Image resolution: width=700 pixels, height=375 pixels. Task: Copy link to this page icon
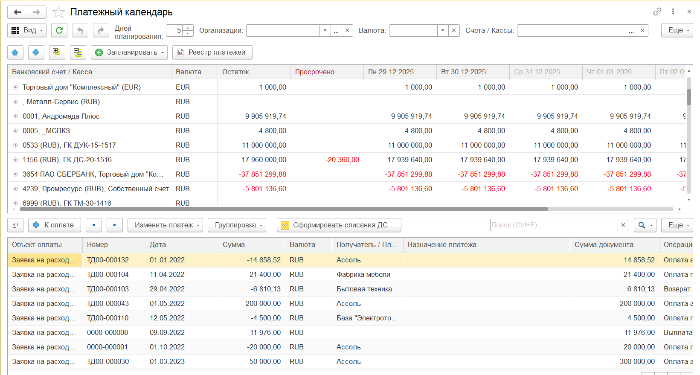pyautogui.click(x=657, y=12)
